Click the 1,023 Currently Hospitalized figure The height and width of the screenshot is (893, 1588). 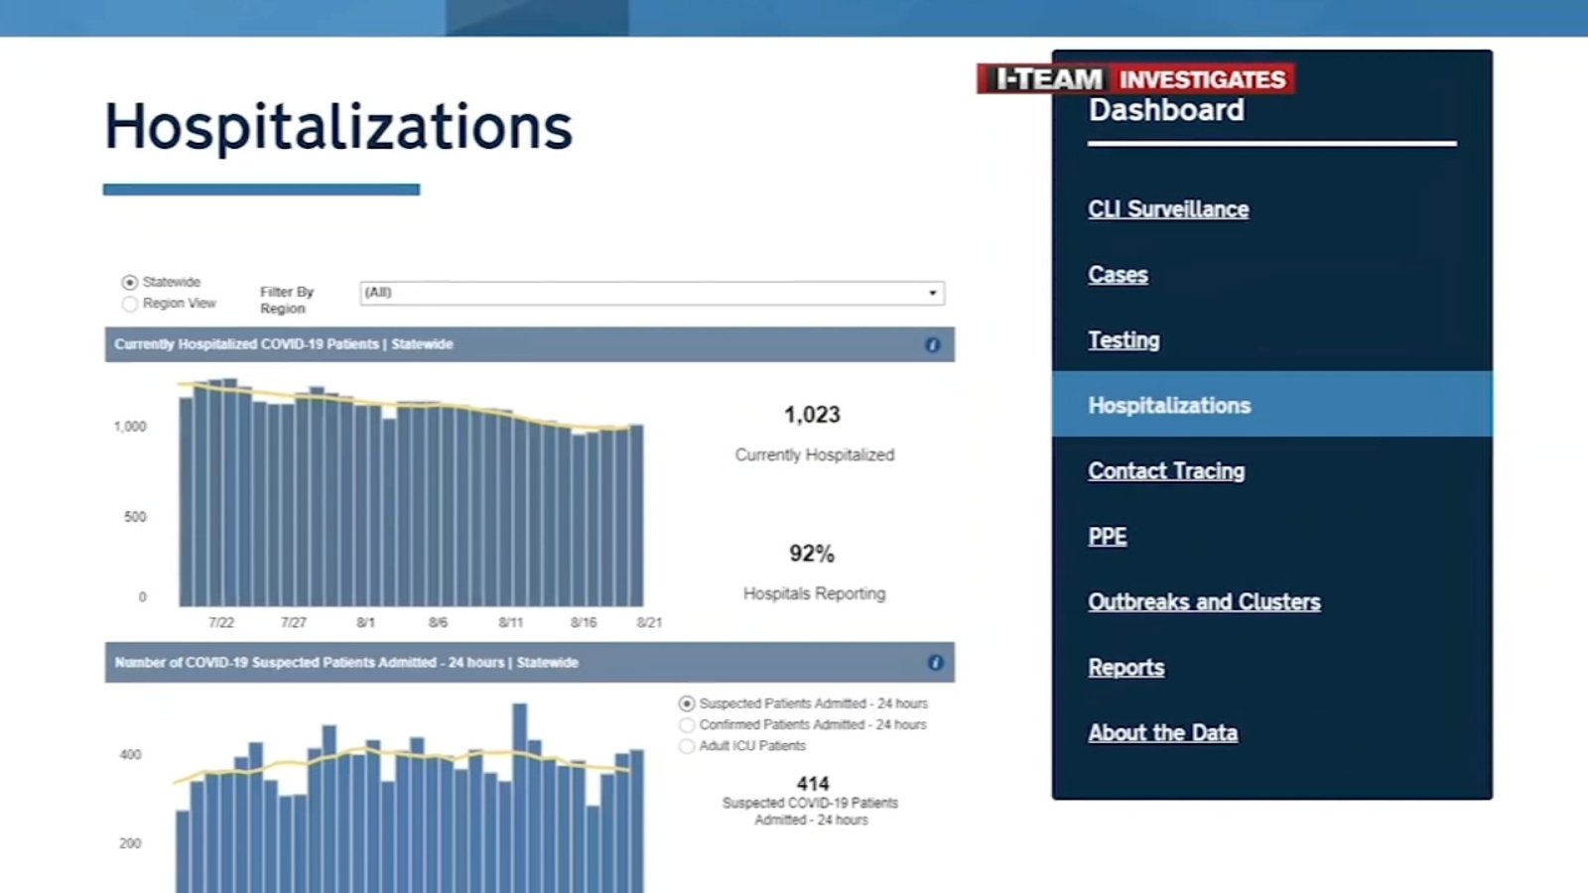(812, 415)
